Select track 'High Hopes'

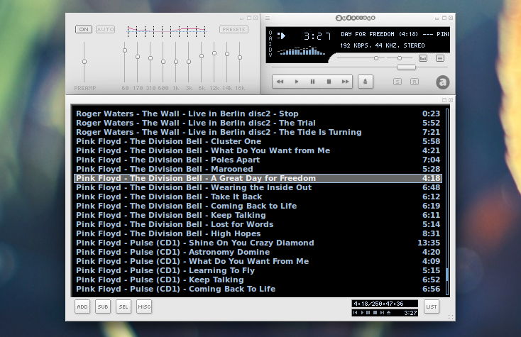[258, 233]
